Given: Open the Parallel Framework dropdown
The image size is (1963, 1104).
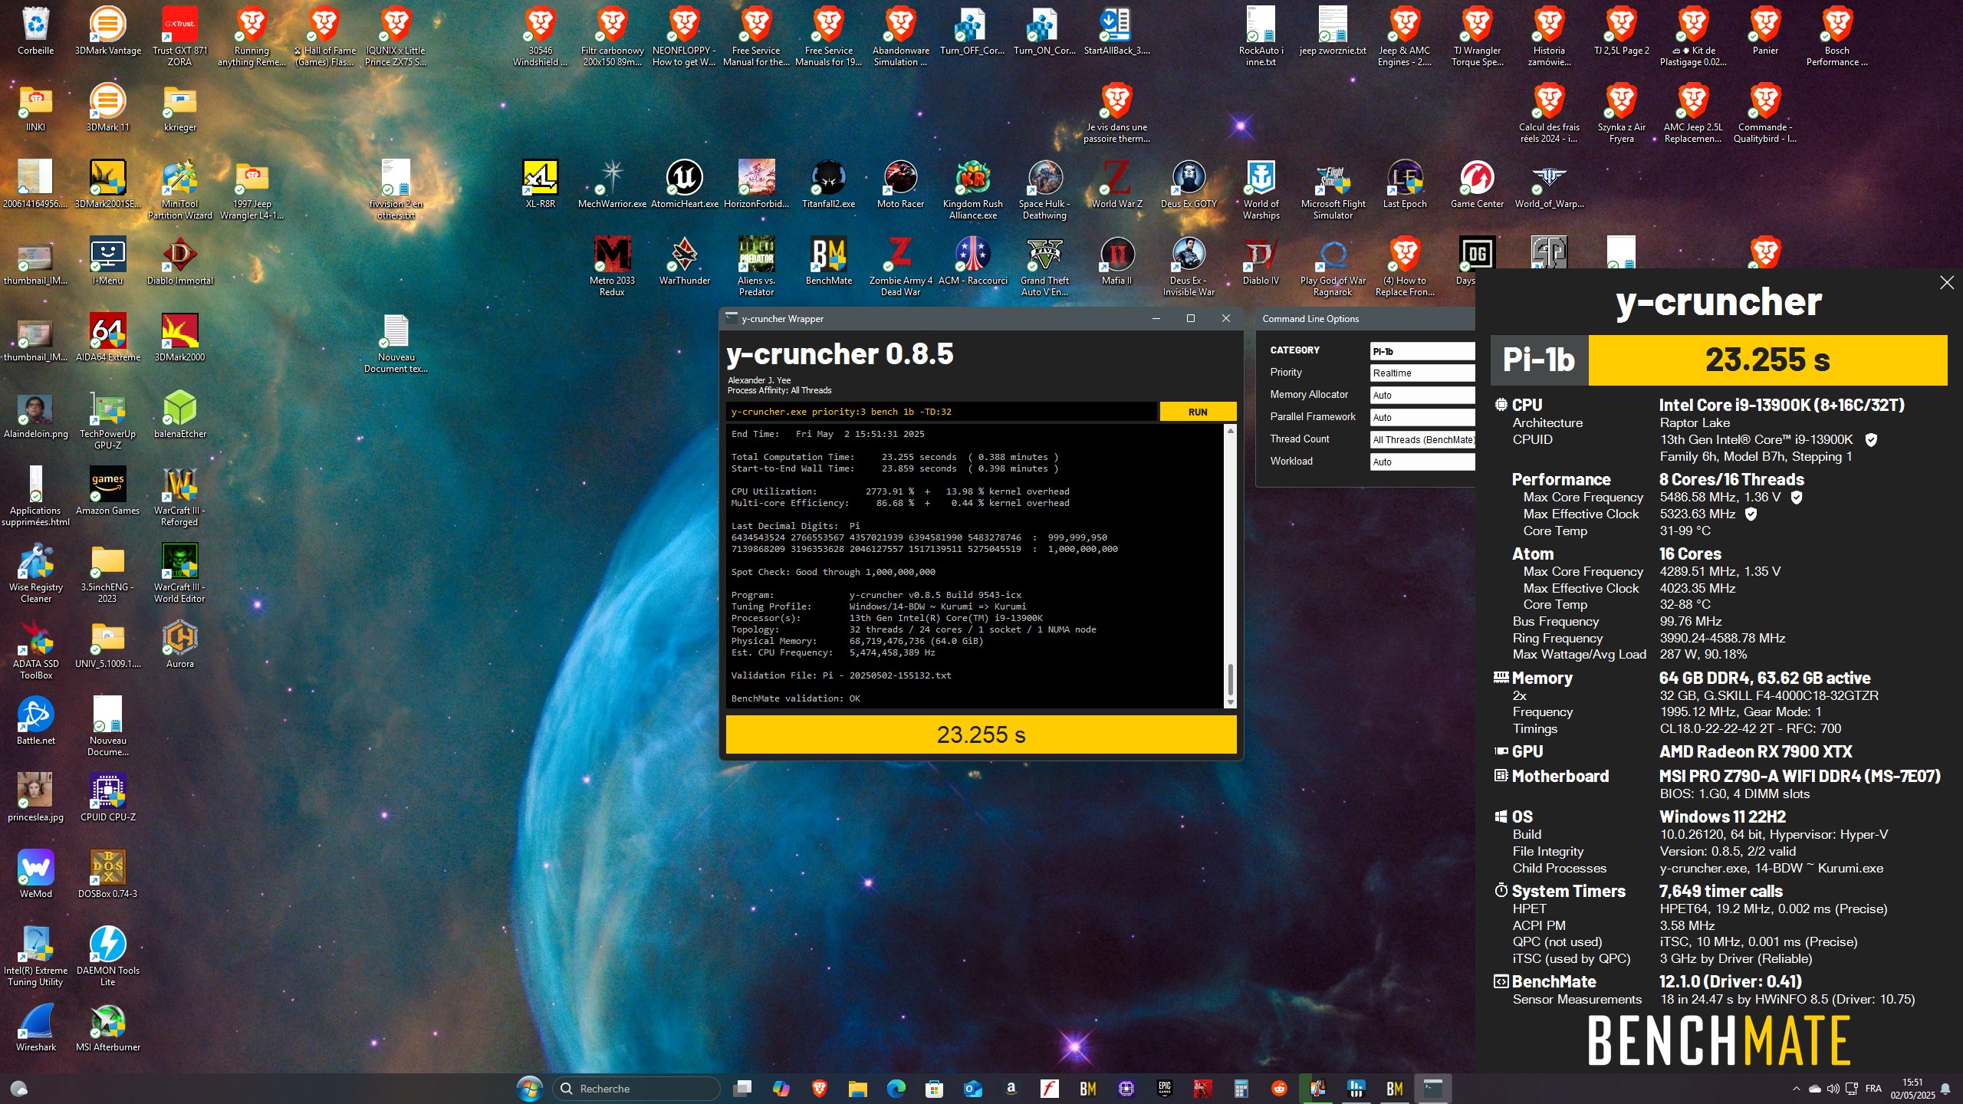Looking at the screenshot, I should click(1422, 418).
